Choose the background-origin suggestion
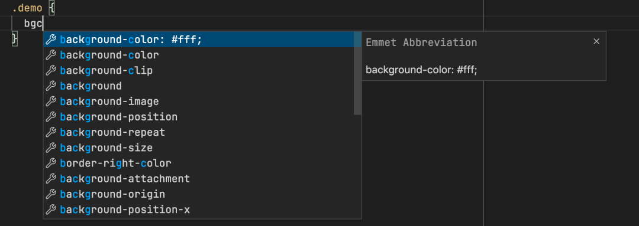The width and height of the screenshot is (639, 226). (x=199, y=194)
